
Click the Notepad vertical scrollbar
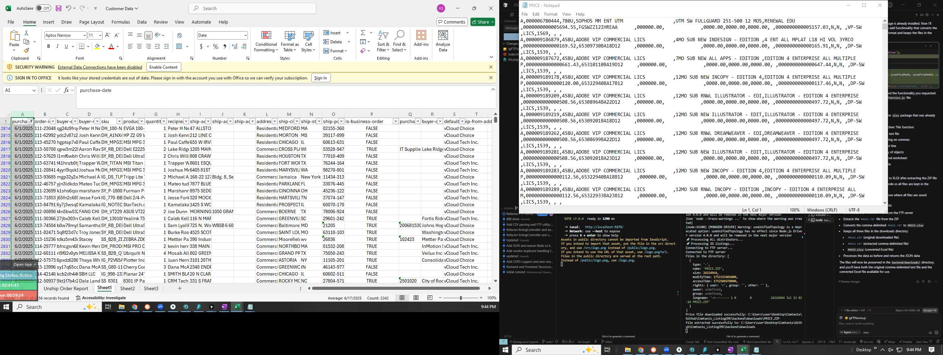pos(885,112)
